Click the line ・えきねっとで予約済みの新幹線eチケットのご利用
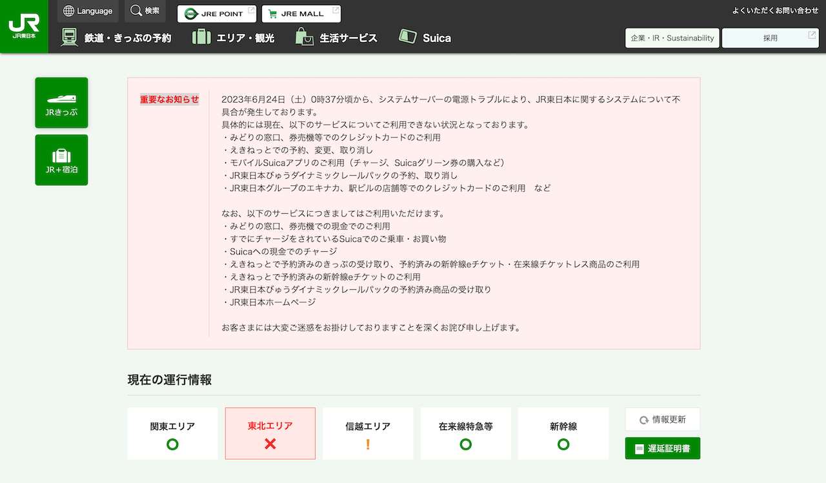 point(321,277)
